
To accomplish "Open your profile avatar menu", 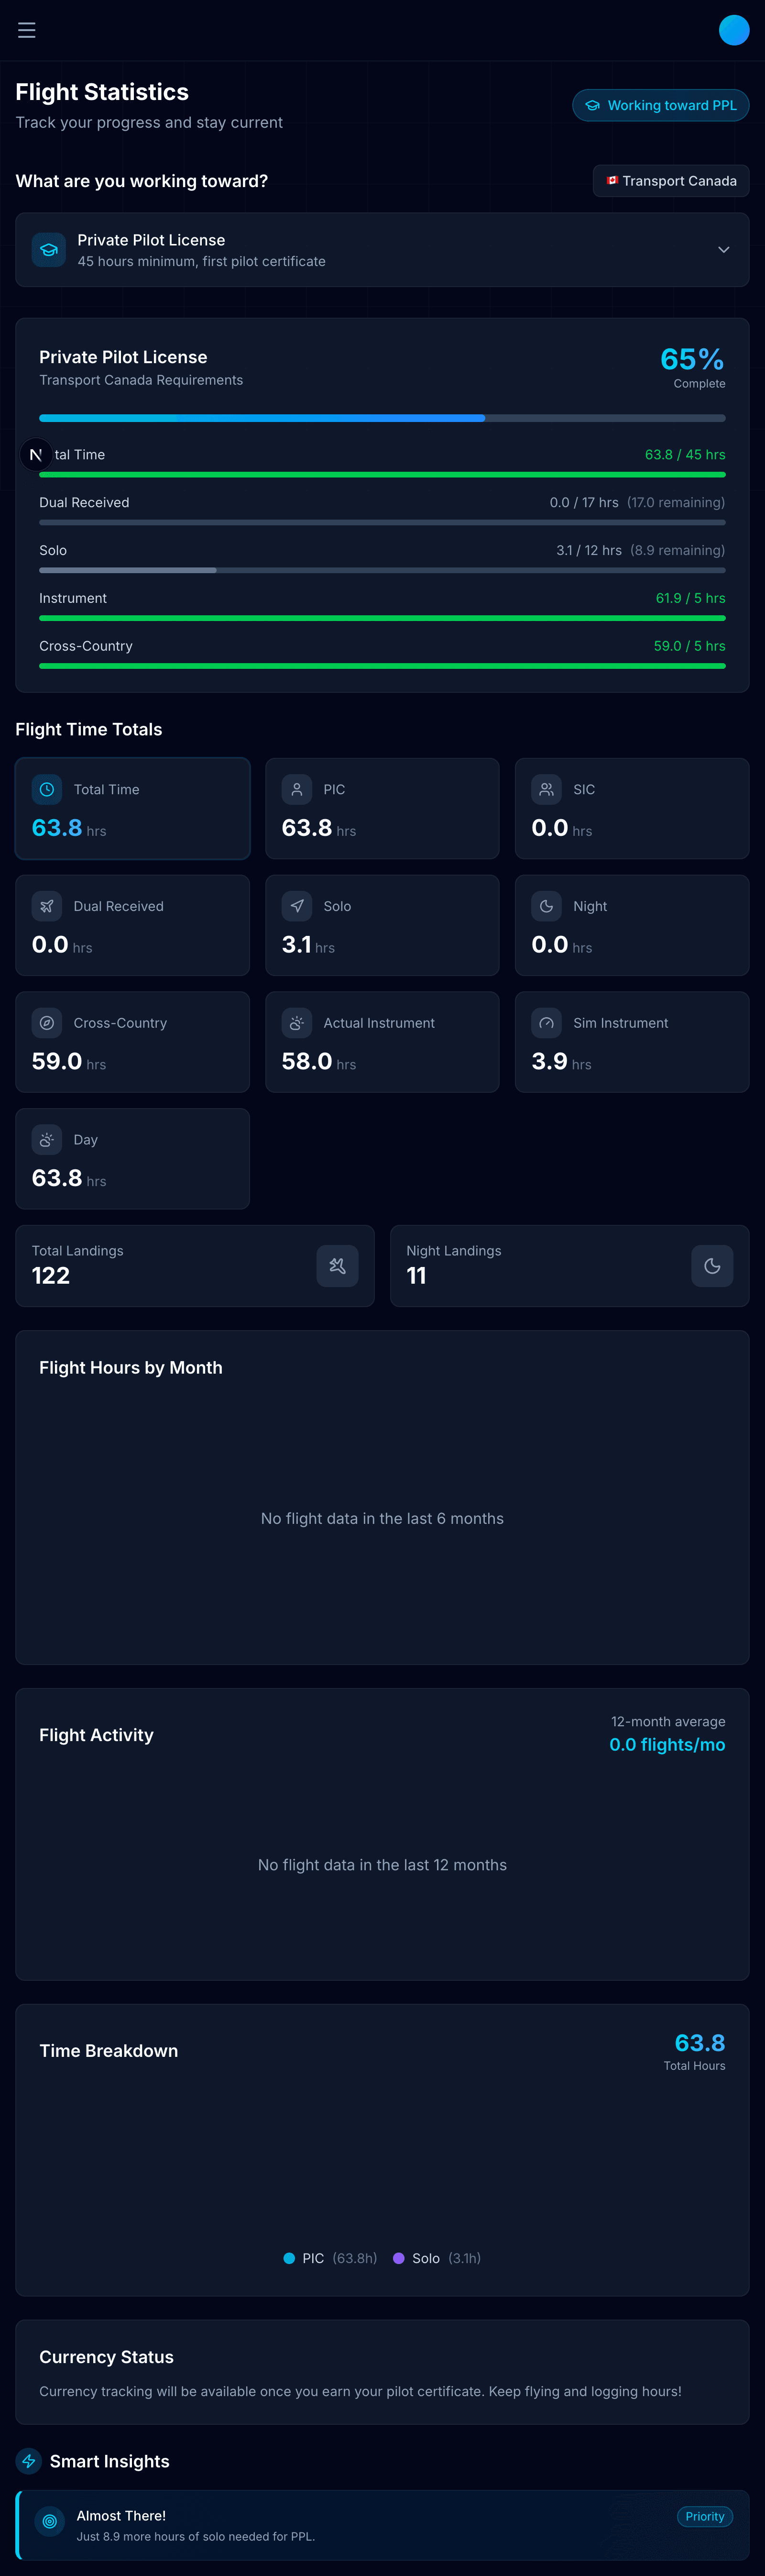I will tap(734, 30).
